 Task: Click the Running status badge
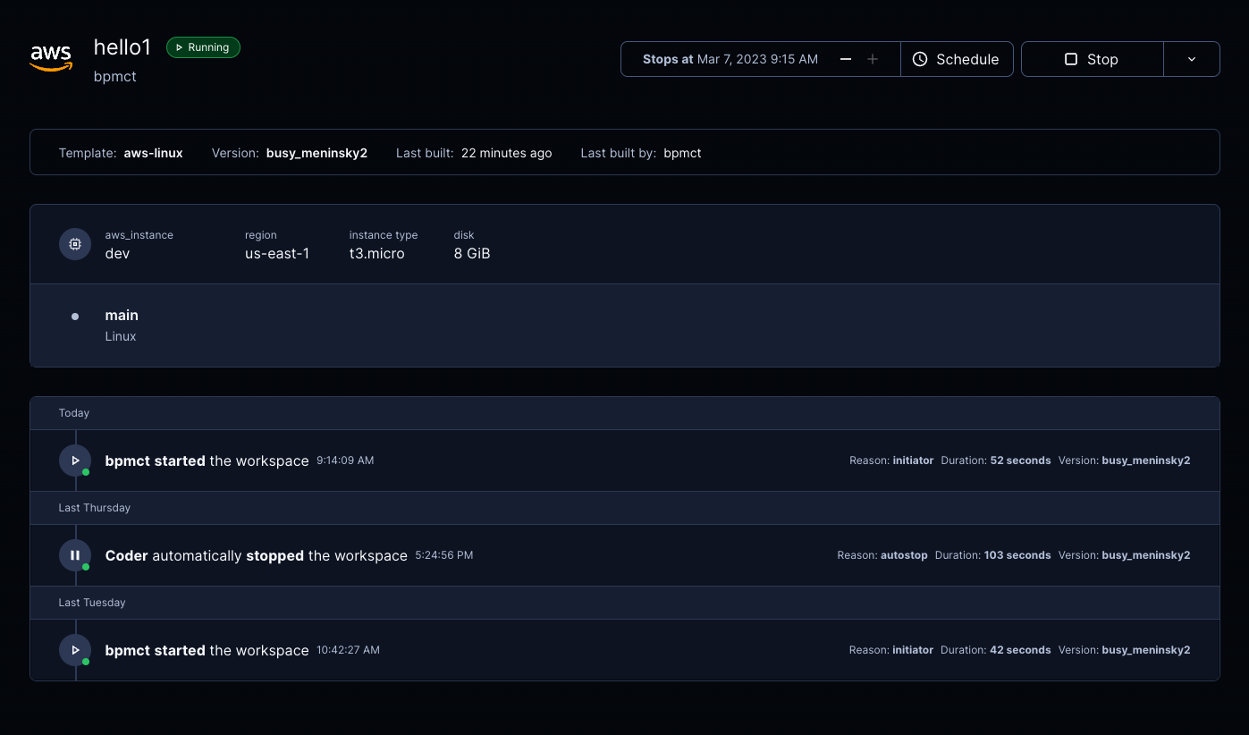pos(203,47)
